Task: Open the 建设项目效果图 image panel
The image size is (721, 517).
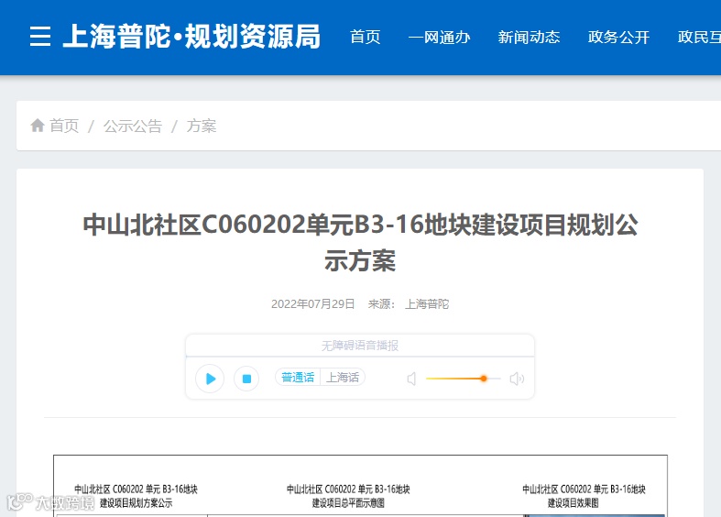Action: pyautogui.click(x=584, y=496)
